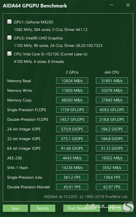Click the AES-256 row label

[x=14, y=158]
